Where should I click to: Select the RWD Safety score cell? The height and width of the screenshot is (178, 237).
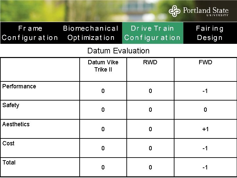pyautogui.click(x=150, y=110)
